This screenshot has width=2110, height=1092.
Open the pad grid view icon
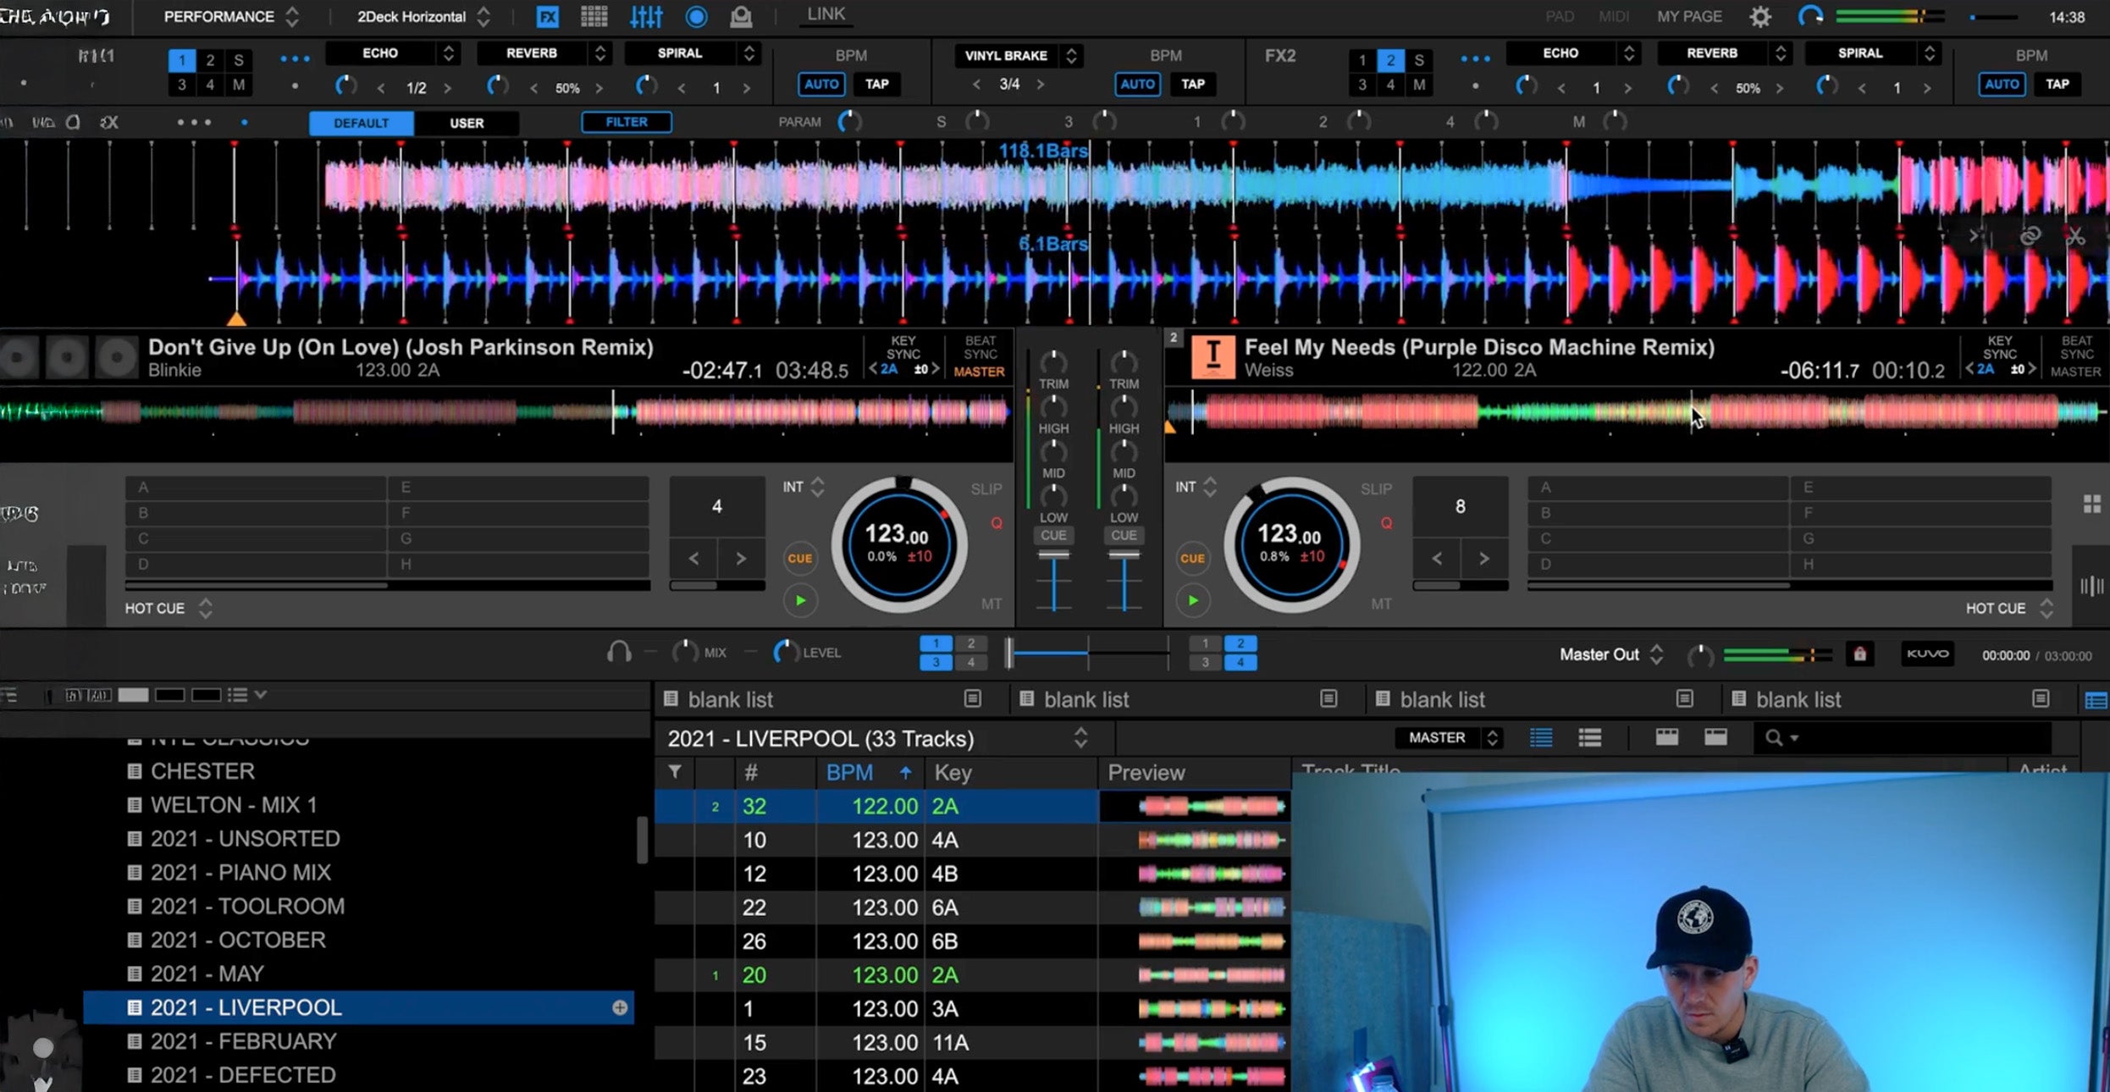(594, 16)
